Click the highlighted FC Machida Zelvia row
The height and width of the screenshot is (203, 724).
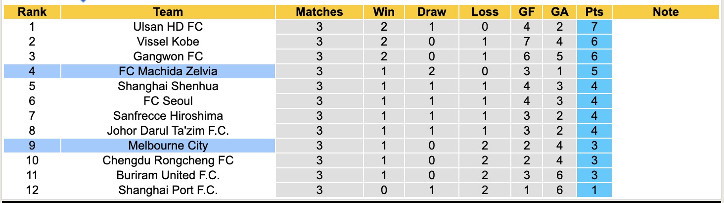[168, 71]
